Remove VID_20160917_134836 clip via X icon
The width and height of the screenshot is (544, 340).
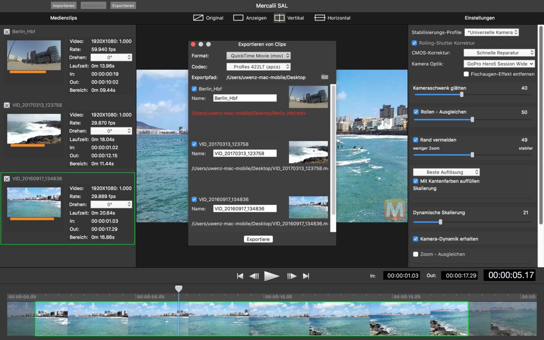click(x=7, y=179)
